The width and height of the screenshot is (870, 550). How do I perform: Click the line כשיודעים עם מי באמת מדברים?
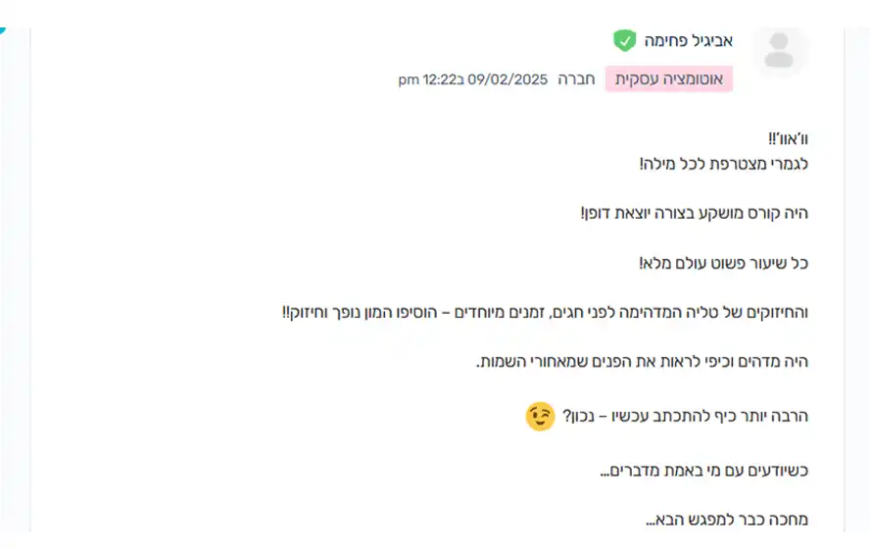coord(704,471)
